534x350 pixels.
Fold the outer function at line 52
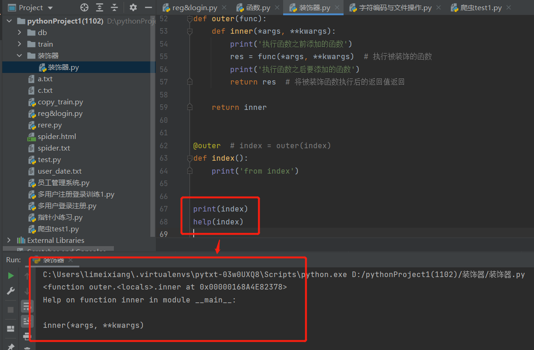pyautogui.click(x=190, y=19)
